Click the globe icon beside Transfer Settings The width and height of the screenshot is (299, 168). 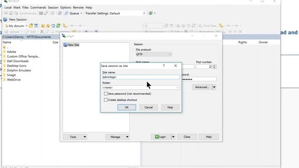[x=150, y=13]
